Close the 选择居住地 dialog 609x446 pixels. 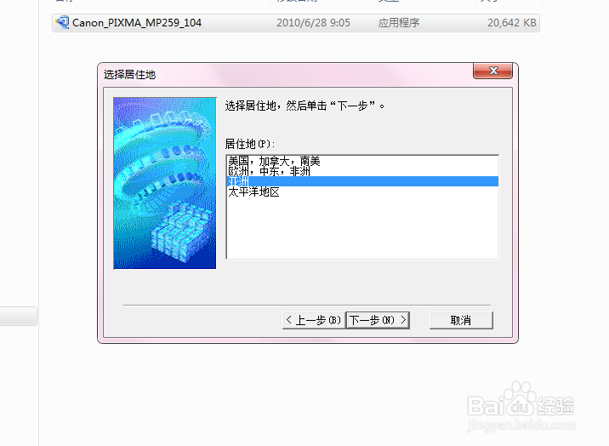coord(492,71)
